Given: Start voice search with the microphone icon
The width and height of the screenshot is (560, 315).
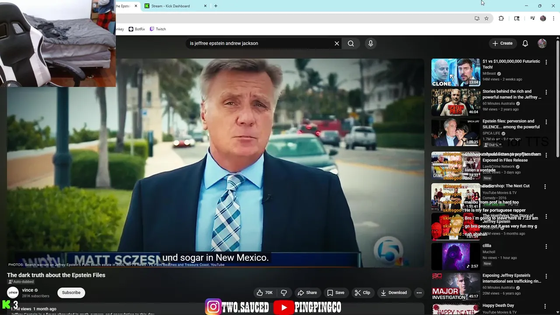Looking at the screenshot, I should coord(371,43).
